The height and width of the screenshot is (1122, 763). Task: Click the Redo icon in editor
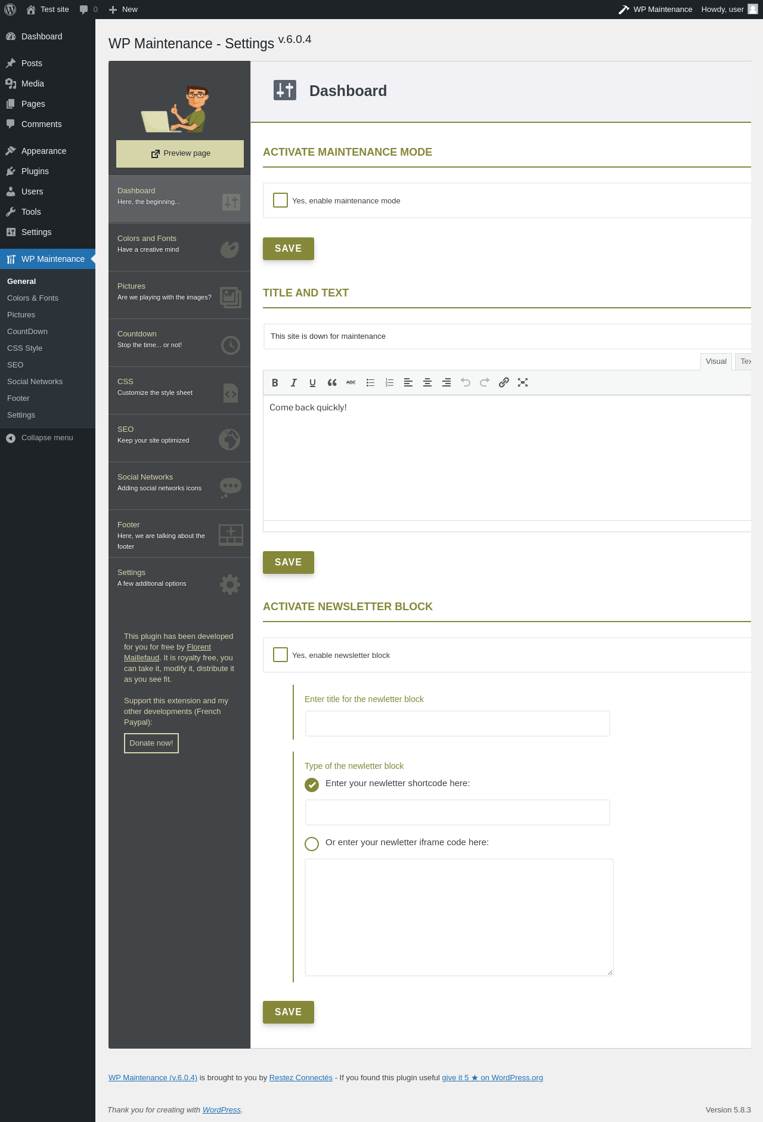tap(485, 383)
